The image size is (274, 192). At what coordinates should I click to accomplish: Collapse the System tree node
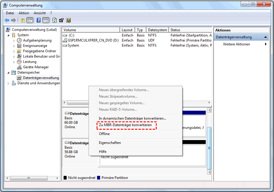(8, 35)
